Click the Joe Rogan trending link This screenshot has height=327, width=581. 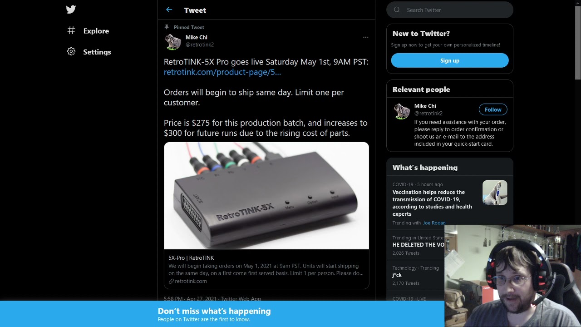tap(434, 223)
